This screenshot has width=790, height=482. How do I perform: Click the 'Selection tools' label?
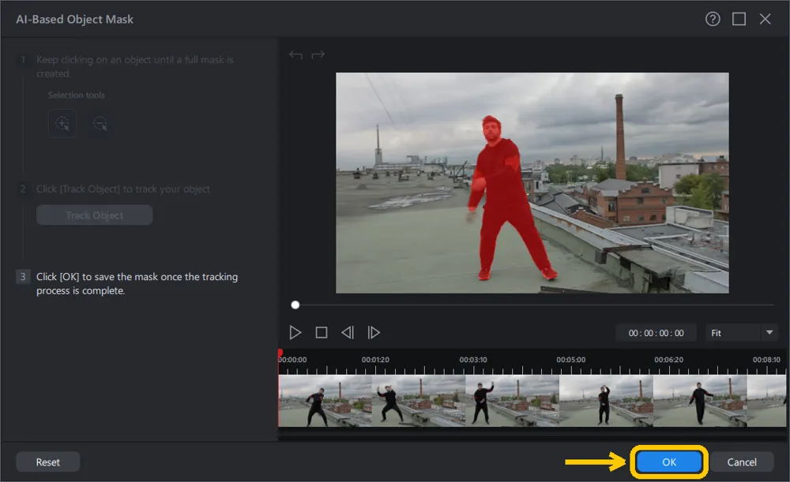[x=76, y=95]
